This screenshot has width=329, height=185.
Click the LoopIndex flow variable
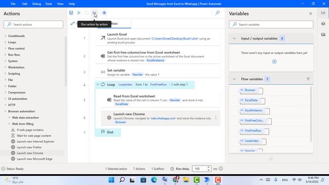coord(252,141)
